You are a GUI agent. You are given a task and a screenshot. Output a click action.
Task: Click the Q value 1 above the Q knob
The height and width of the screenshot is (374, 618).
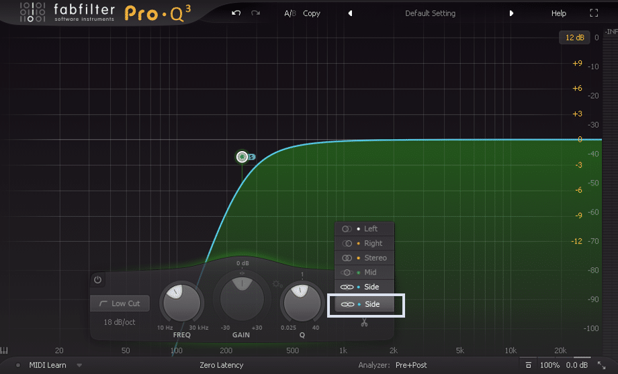click(302, 275)
